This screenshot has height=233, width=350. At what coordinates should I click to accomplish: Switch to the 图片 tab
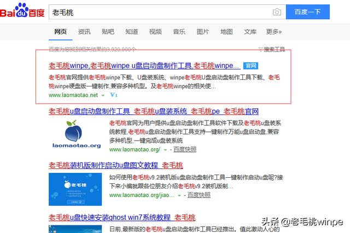click(203, 32)
